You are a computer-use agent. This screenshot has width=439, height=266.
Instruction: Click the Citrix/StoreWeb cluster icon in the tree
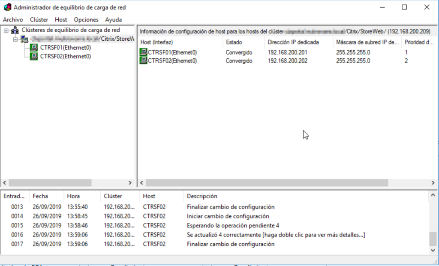pyautogui.click(x=25, y=38)
